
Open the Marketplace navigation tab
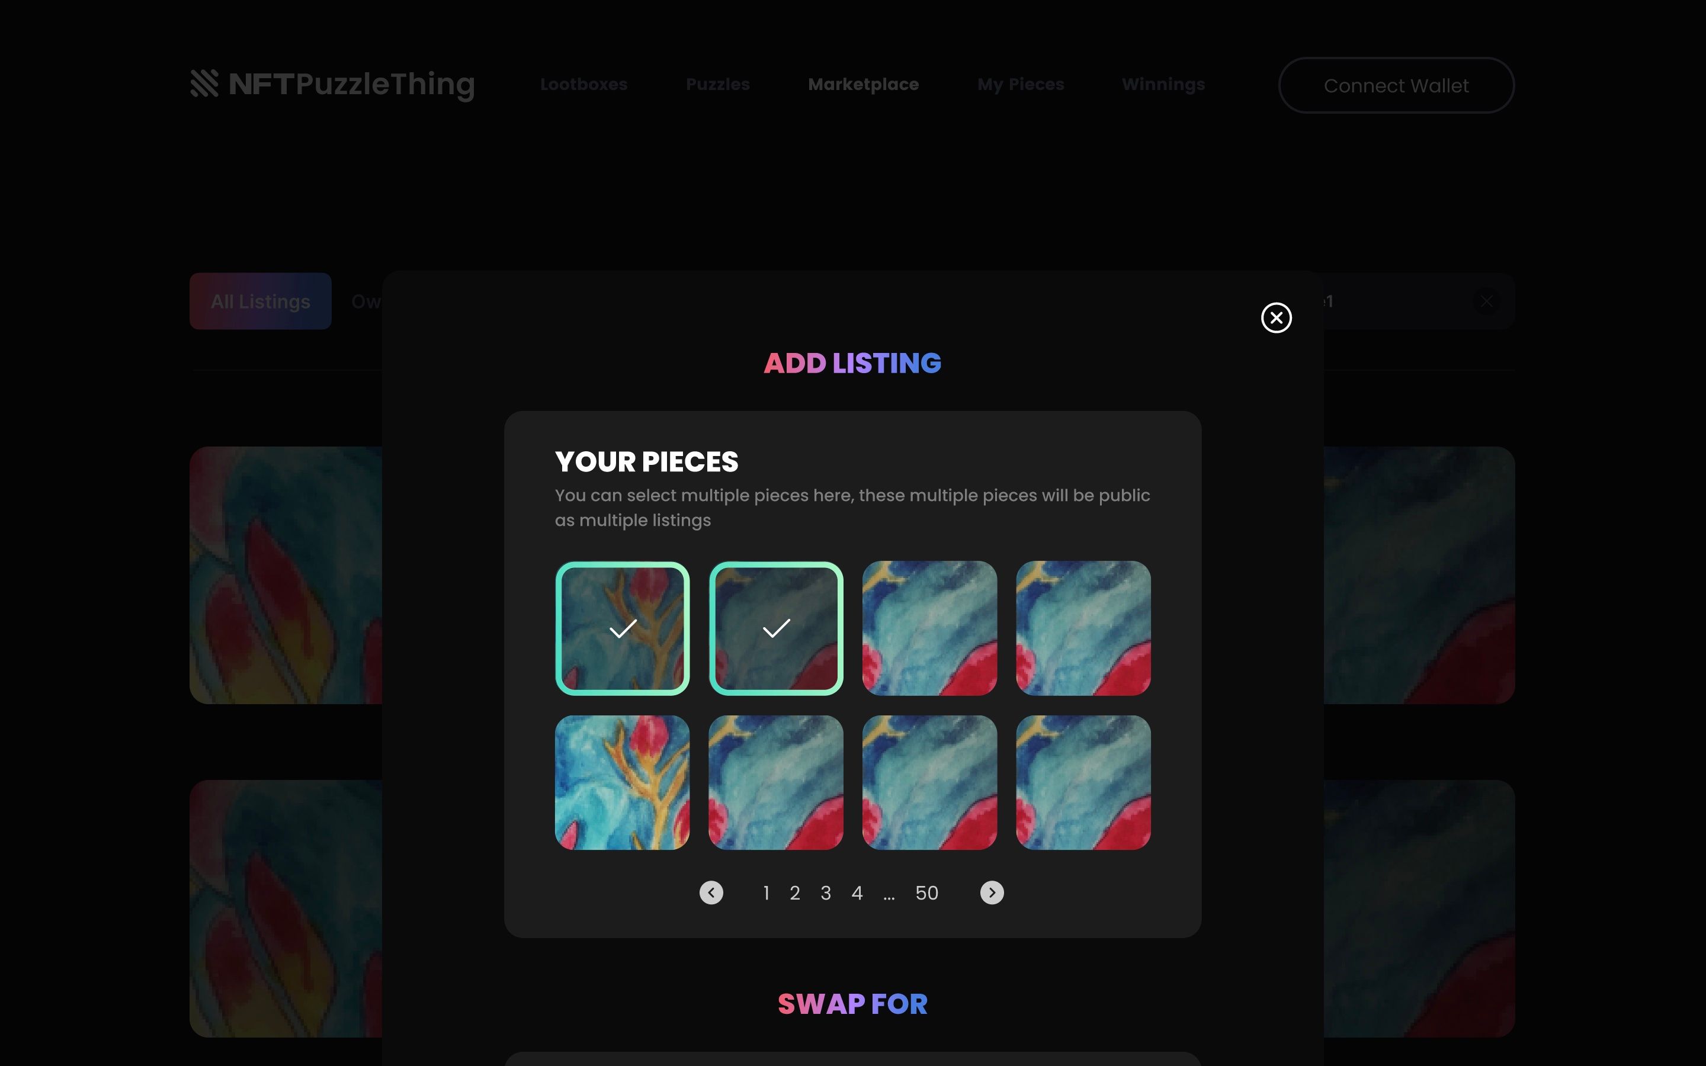tap(864, 84)
